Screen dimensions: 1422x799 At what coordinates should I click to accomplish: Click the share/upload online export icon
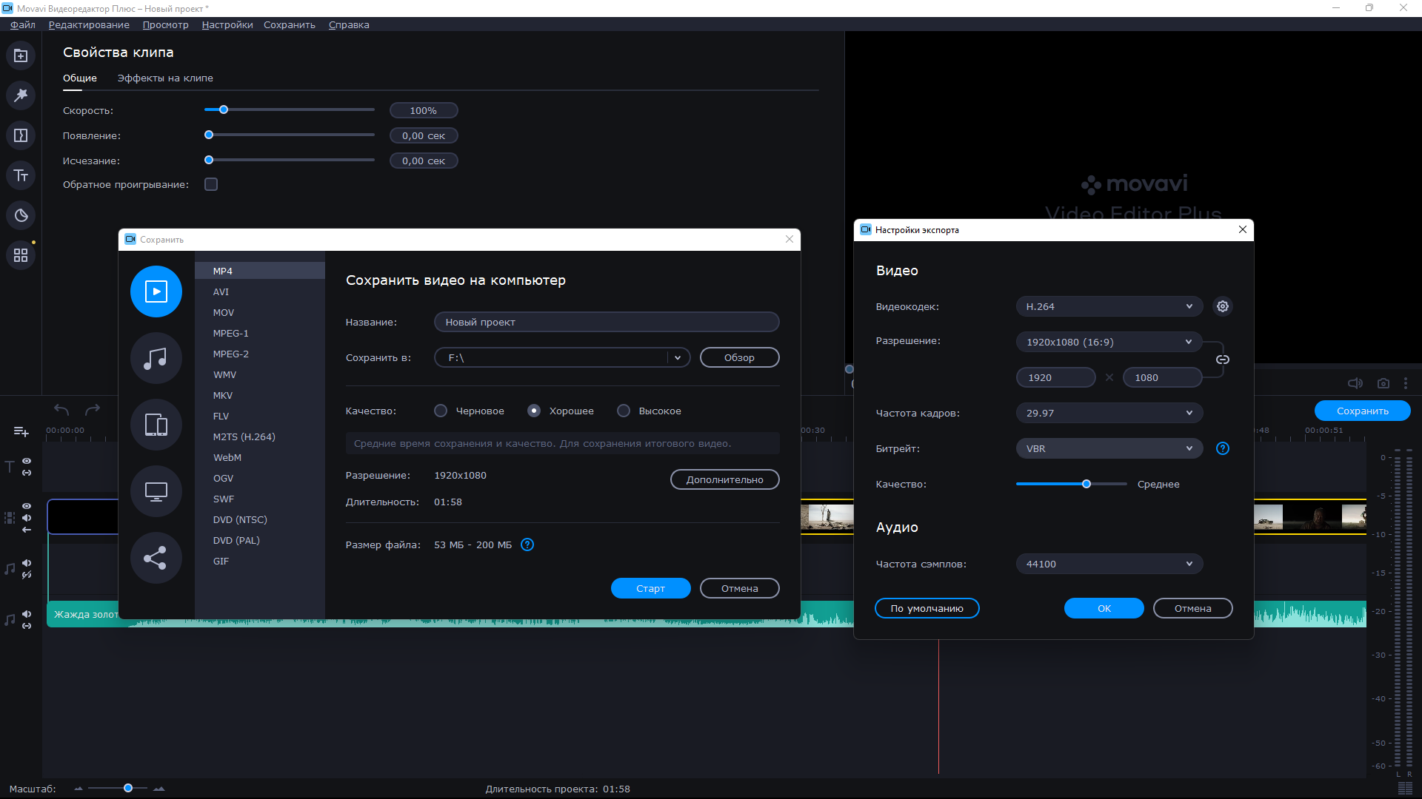point(156,558)
